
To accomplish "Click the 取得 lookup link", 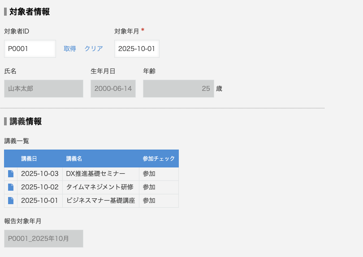I will pyautogui.click(x=69, y=49).
